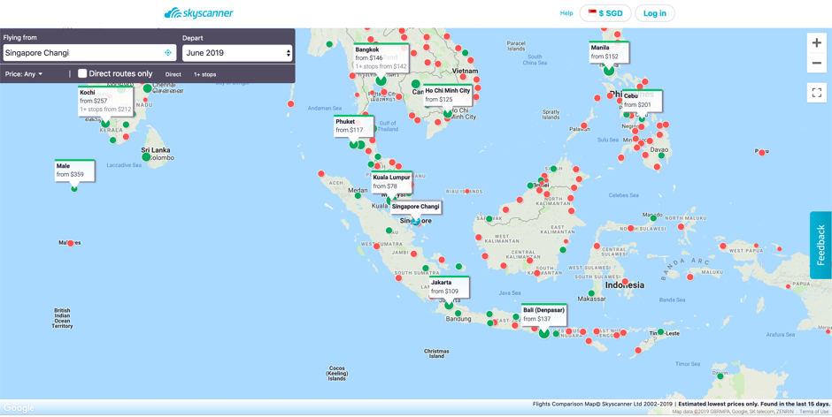Click the Log in button
Screen dimensions: 832x417
coord(655,13)
